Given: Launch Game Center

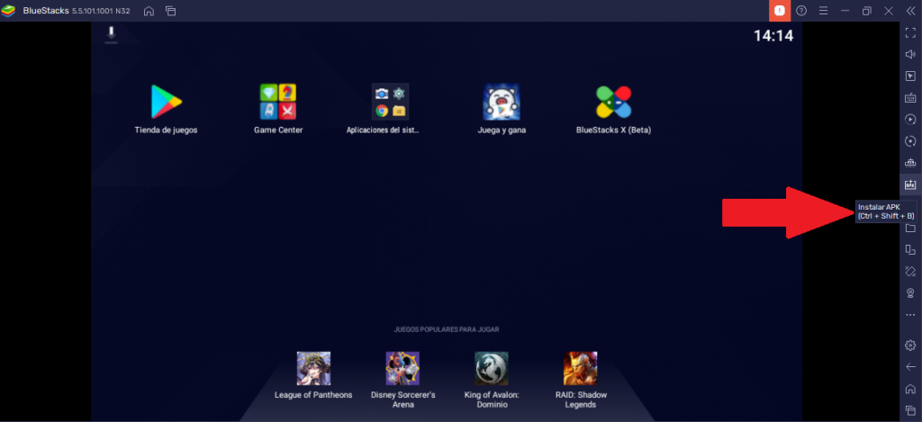Looking at the screenshot, I should pyautogui.click(x=278, y=102).
